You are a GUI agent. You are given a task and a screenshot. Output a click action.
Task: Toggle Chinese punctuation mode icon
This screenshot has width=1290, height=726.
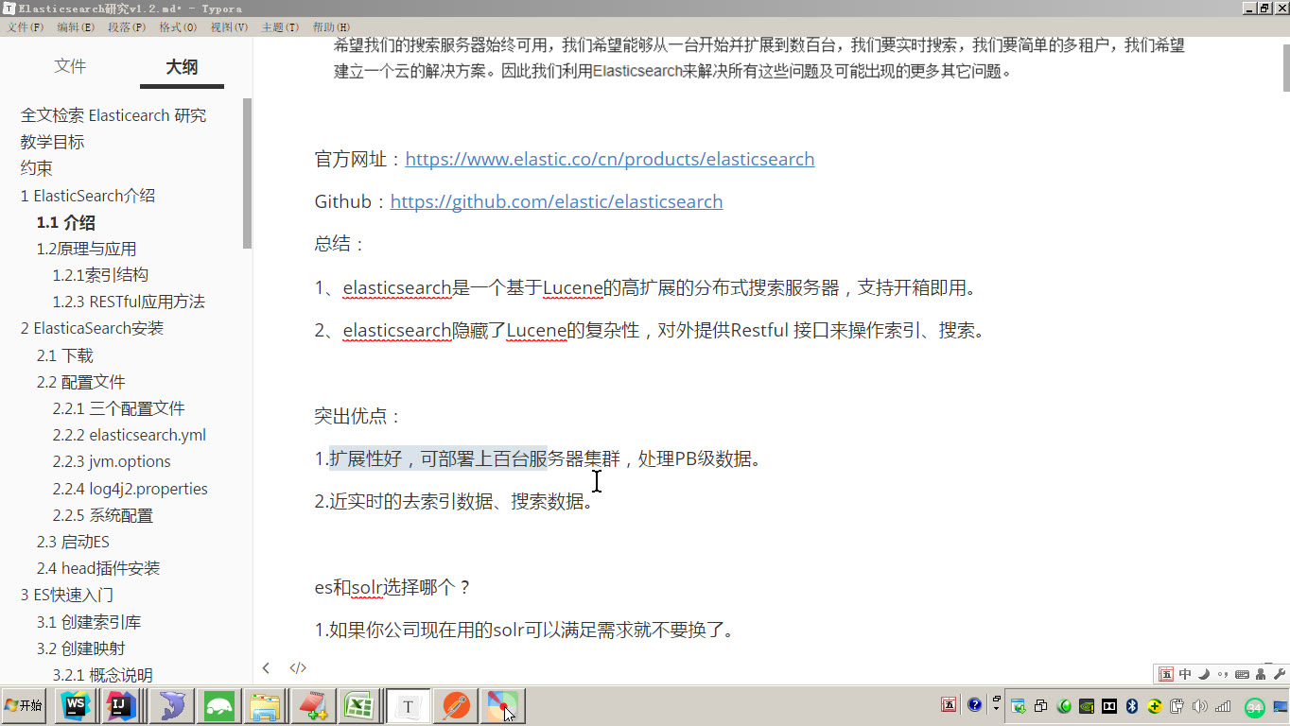pyautogui.click(x=1223, y=674)
